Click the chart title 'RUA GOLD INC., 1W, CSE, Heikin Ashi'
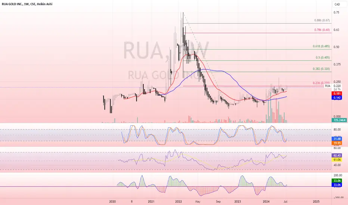This screenshot has width=348, height=205. (x=27, y=4)
